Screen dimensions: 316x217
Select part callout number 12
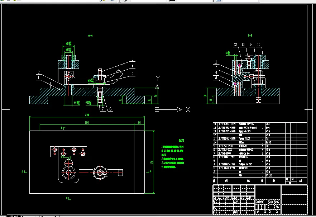(x=235, y=44)
